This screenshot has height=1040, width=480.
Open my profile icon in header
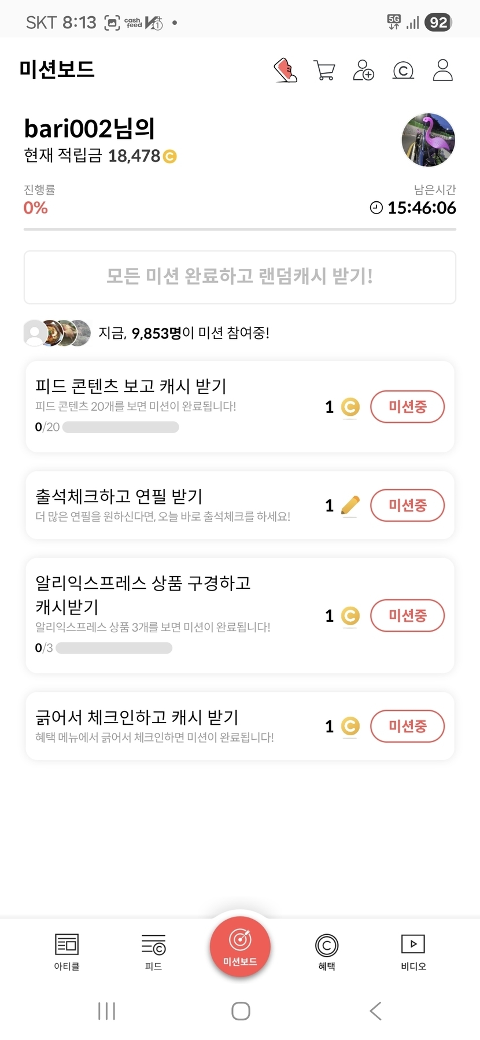click(x=442, y=71)
